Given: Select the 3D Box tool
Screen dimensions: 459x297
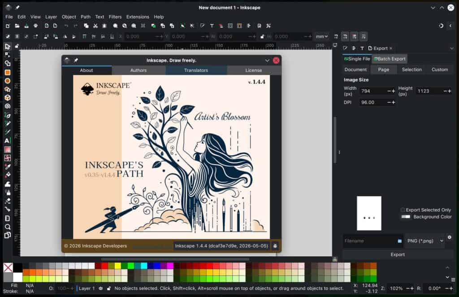Looking at the screenshot, I should 7,98.
